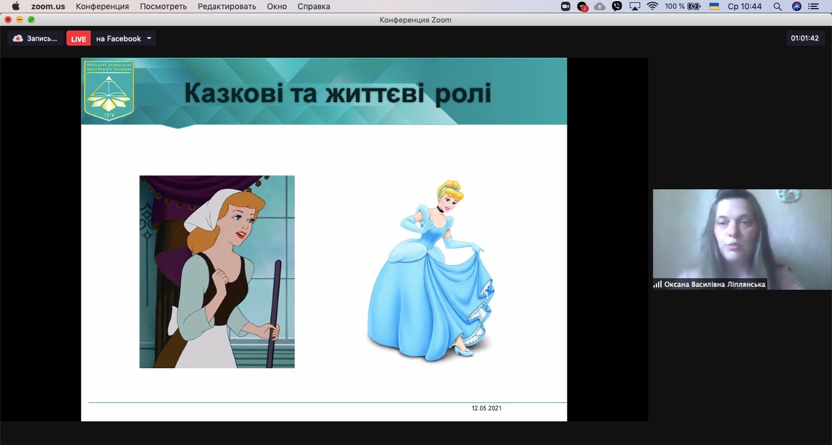Click the battery status icon

click(x=694, y=6)
